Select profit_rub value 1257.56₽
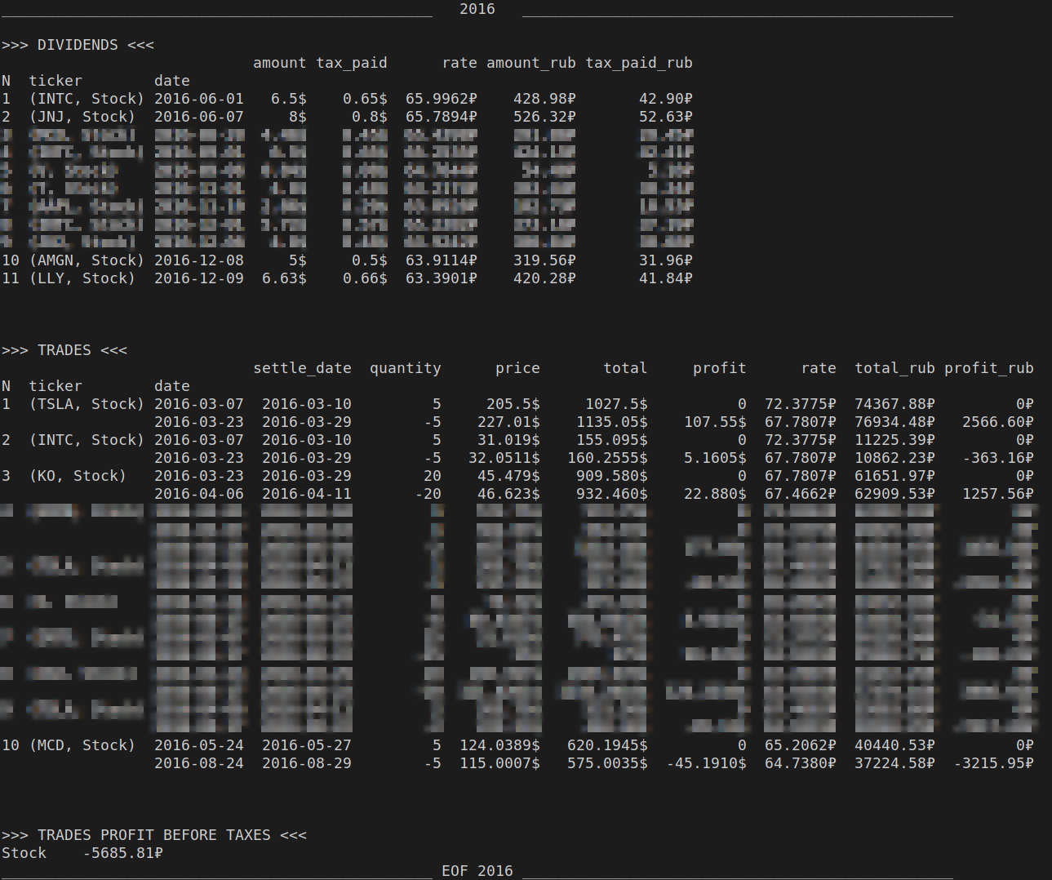 998,494
